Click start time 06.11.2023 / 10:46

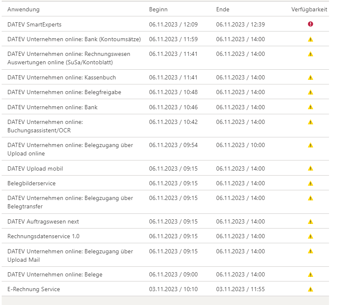173,107
